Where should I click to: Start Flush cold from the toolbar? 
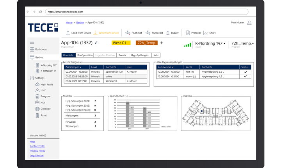click(148, 33)
